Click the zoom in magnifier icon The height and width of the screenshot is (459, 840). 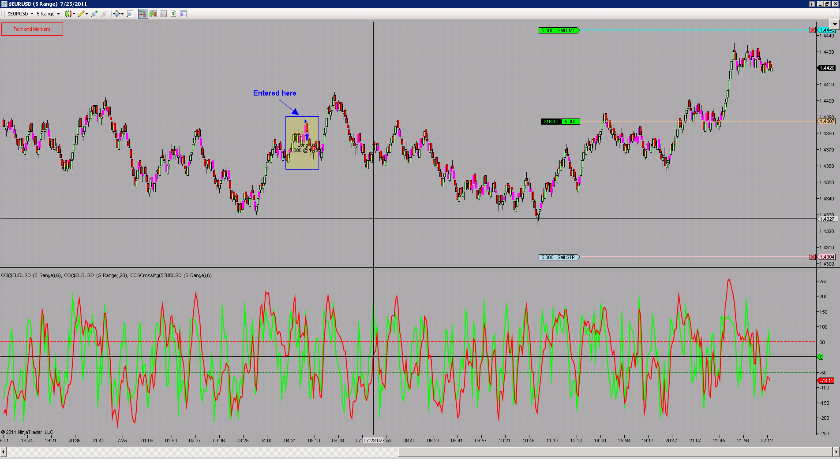pyautogui.click(x=94, y=14)
